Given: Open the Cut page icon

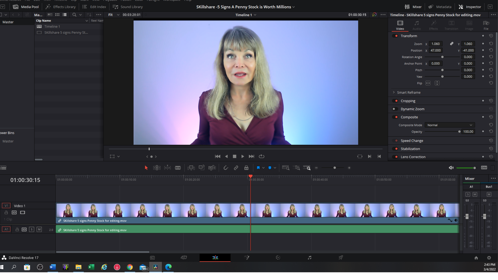Looking at the screenshot, I should click(184, 257).
